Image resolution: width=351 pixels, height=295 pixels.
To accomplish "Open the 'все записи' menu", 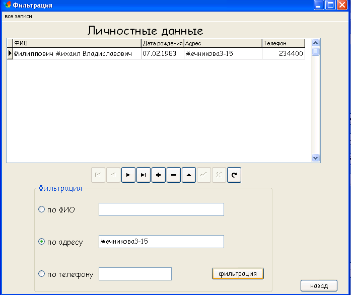I will (x=18, y=16).
